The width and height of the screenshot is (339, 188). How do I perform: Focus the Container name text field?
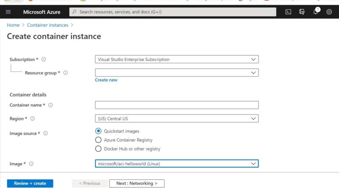pyautogui.click(x=177, y=105)
